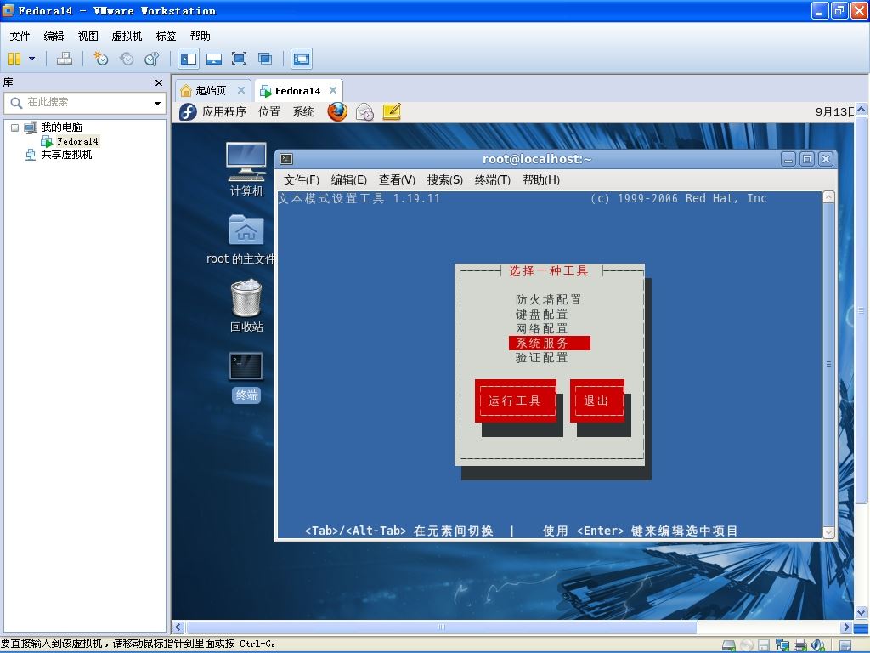The image size is (870, 653).
Task: Open the 视图 menu in VMware
Action: (x=88, y=36)
